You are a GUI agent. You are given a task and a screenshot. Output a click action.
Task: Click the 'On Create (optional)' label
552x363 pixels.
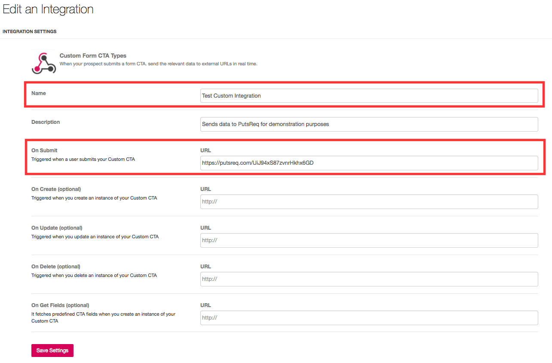click(x=56, y=189)
